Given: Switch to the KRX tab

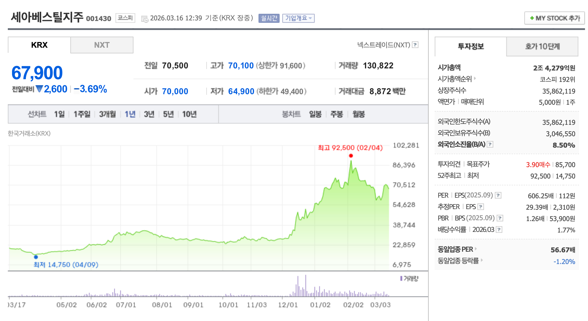Looking at the screenshot, I should pos(39,45).
